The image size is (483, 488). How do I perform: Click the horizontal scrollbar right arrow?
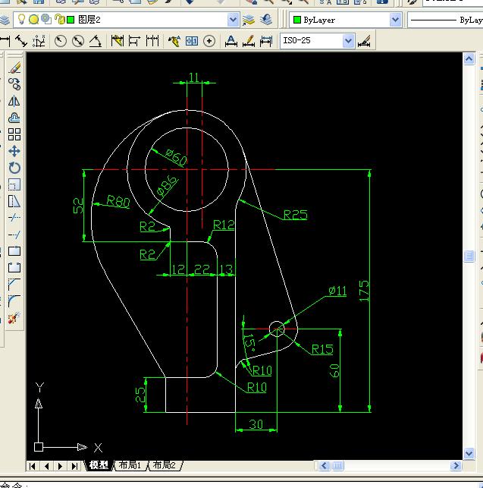(456, 465)
